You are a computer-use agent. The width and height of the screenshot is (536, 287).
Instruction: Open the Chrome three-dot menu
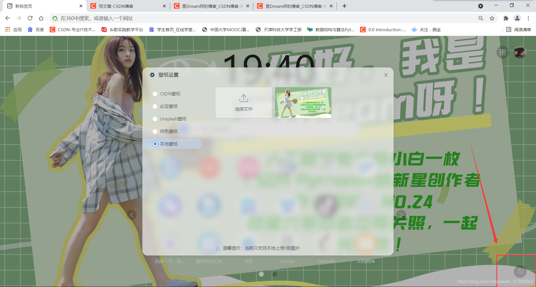pos(528,18)
